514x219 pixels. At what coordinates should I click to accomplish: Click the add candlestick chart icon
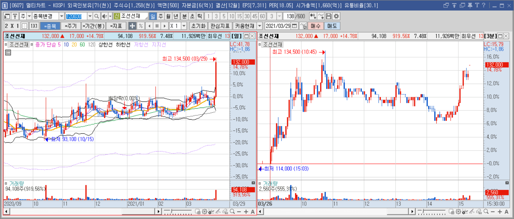click(313, 16)
